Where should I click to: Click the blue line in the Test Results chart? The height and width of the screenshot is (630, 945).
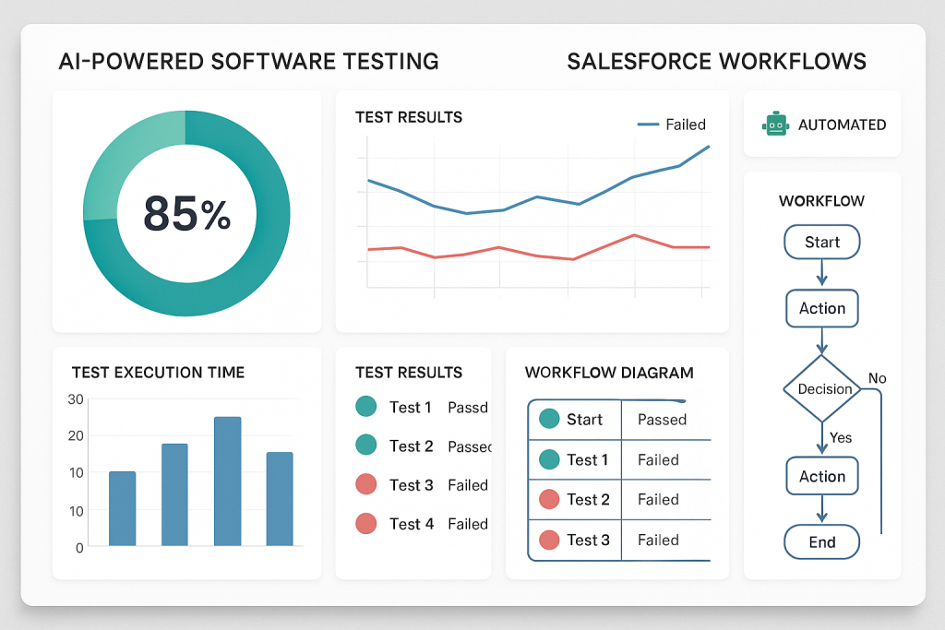tap(536, 197)
